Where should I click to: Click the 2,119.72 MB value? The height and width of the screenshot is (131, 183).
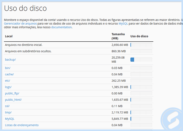point(120,112)
